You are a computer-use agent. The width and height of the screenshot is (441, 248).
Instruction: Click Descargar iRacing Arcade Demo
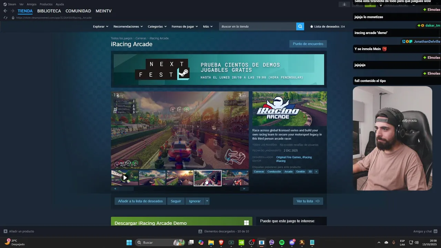coord(182,221)
